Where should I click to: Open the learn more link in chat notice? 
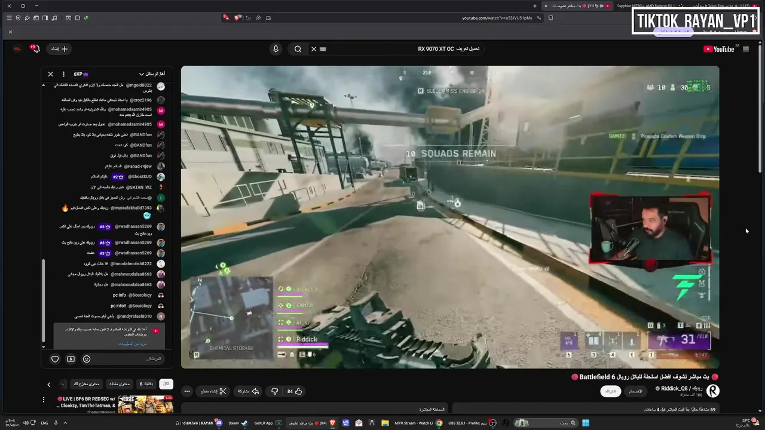(x=132, y=343)
